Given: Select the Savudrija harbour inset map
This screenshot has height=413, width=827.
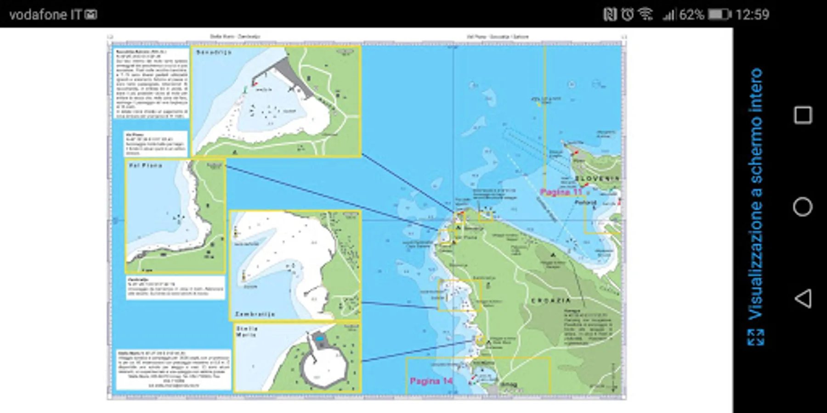Looking at the screenshot, I should [x=276, y=101].
